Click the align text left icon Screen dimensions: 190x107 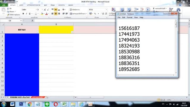53,14
